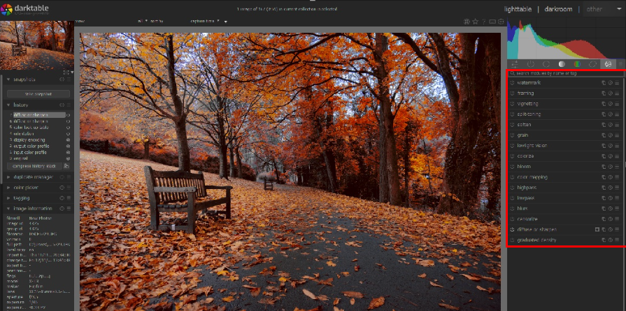Open the effects module group tab
Viewport: 626px width, 311px height.
click(x=608, y=64)
